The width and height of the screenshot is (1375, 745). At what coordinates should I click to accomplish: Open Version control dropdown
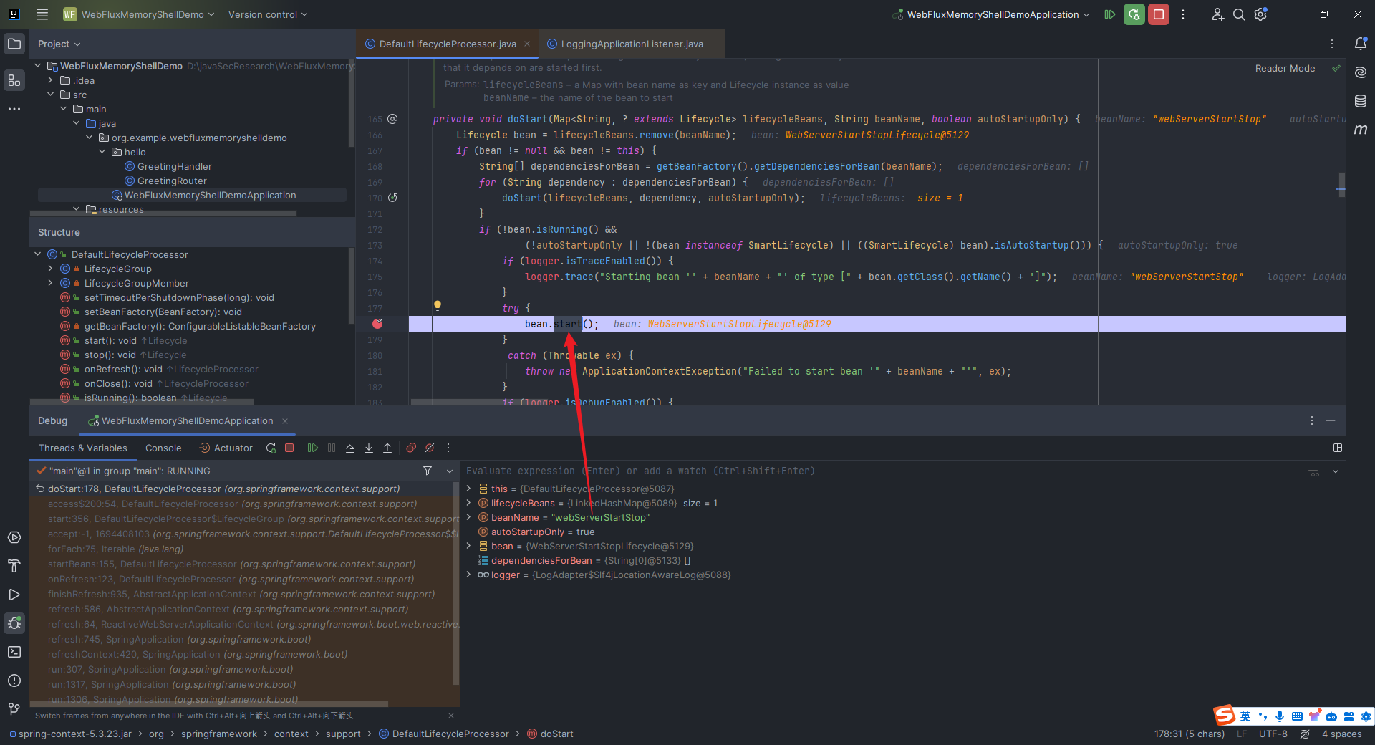268,14
